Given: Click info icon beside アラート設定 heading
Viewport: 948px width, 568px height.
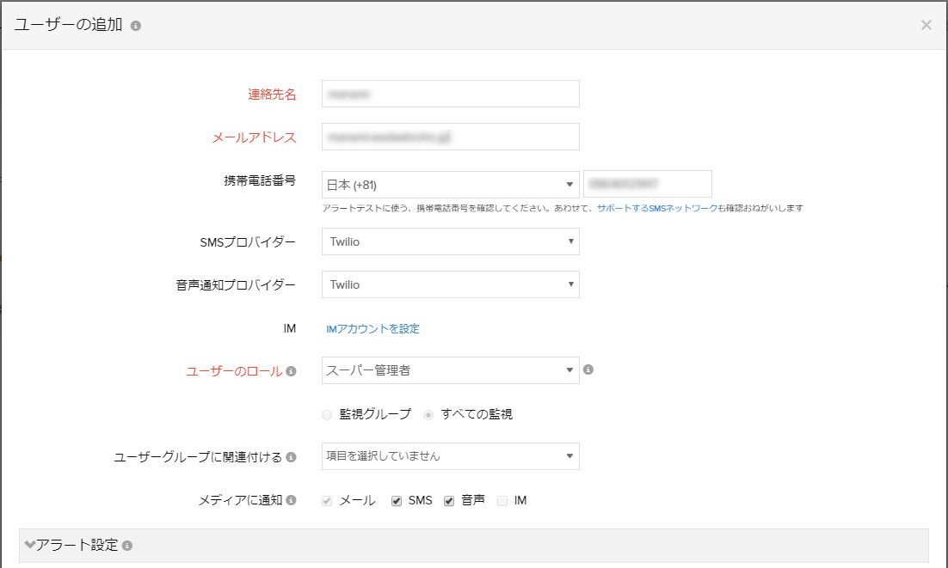Looking at the screenshot, I should tap(127, 546).
